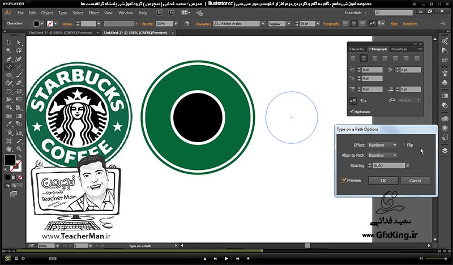Image resolution: width=453 pixels, height=265 pixels.
Task: Select the Magic Wand tool
Action: coord(9,51)
